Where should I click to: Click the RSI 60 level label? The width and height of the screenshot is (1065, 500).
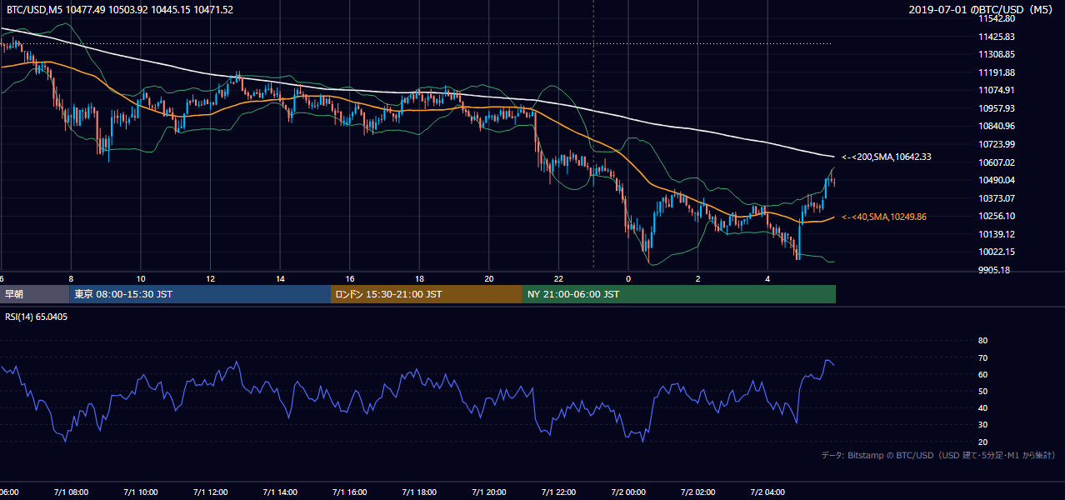982,374
